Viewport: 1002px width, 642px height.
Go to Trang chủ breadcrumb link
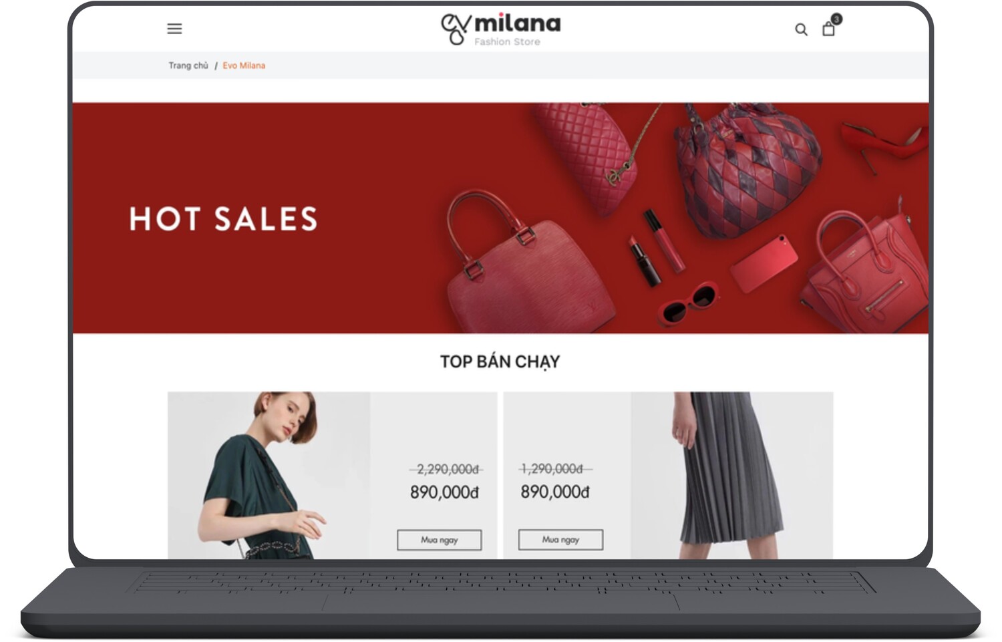(188, 65)
